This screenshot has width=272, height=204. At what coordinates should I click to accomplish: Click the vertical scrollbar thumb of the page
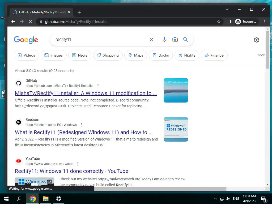pyautogui.click(x=267, y=50)
